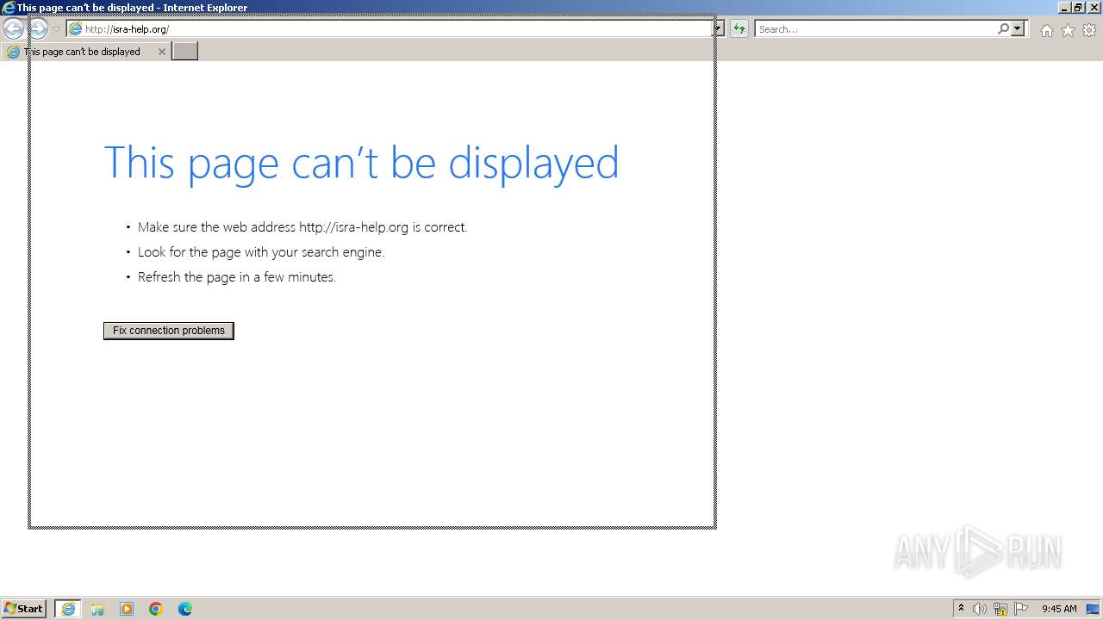Click the 'This page can't be displayed' heading

(x=361, y=163)
